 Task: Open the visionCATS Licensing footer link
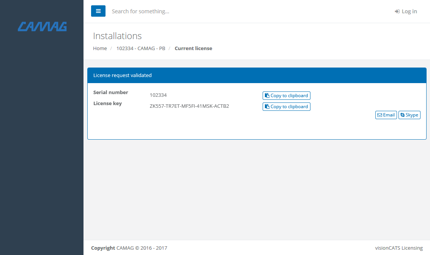point(399,248)
